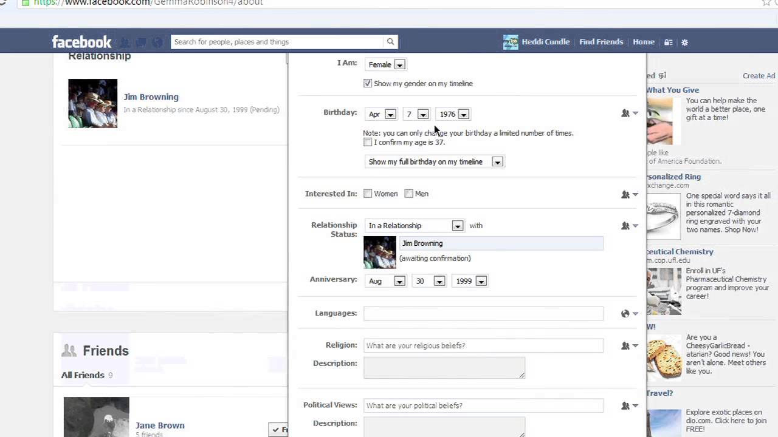Toggle Show my gender on my timeline
Image resolution: width=778 pixels, height=437 pixels.
tap(368, 83)
